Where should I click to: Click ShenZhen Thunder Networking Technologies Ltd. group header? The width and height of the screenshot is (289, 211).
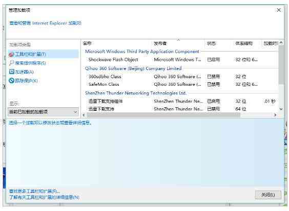tap(136, 93)
